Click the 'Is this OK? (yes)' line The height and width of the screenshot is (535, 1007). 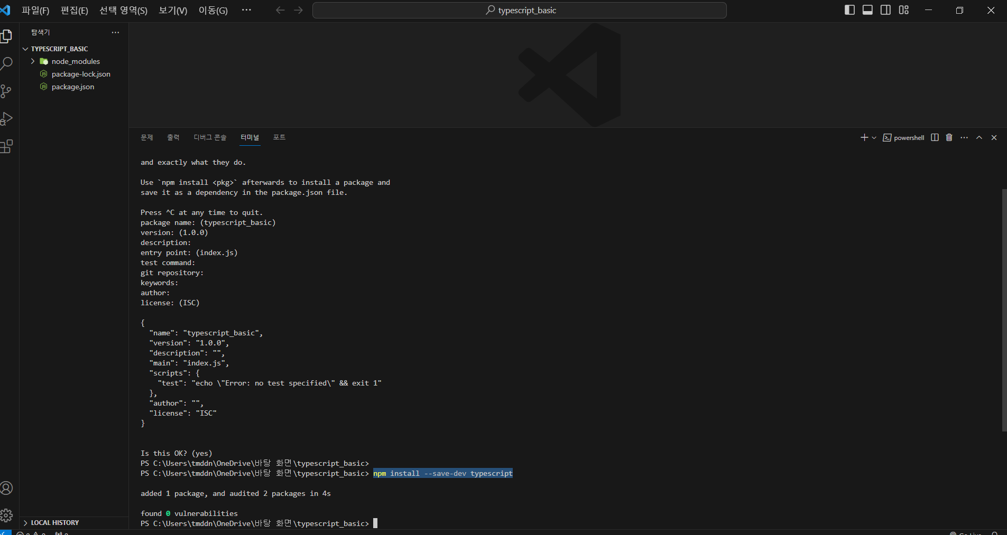click(177, 453)
